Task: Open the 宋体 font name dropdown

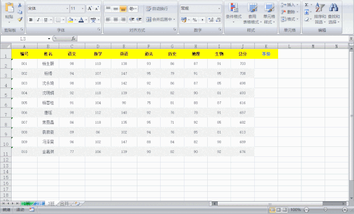Action: coord(67,8)
